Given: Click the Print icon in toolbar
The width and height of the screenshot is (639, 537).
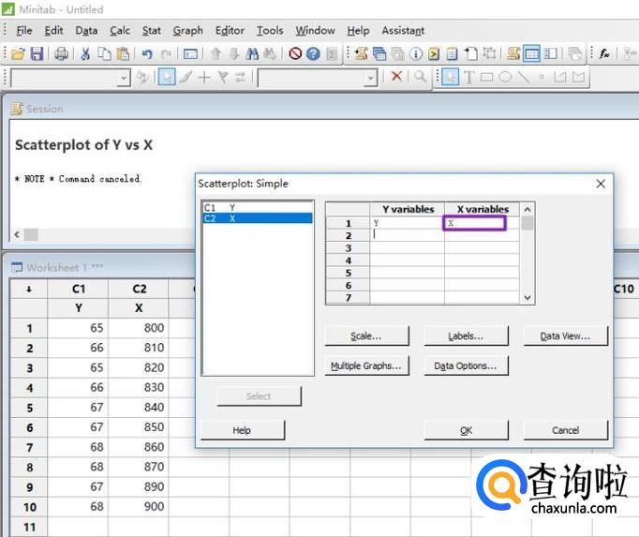Looking at the screenshot, I should point(61,54).
